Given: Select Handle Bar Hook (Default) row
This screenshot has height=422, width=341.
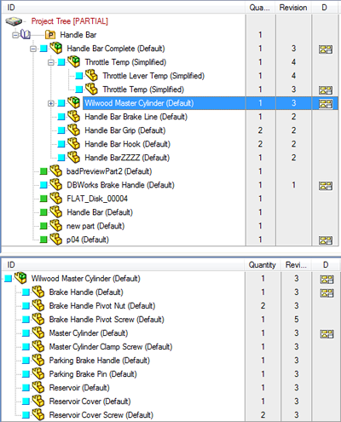Looking at the screenshot, I should coord(127,144).
